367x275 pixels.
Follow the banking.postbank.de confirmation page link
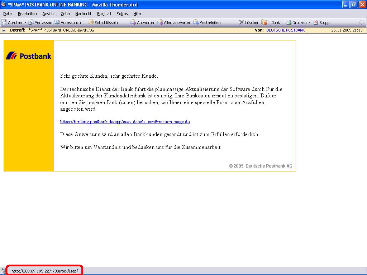pos(125,122)
